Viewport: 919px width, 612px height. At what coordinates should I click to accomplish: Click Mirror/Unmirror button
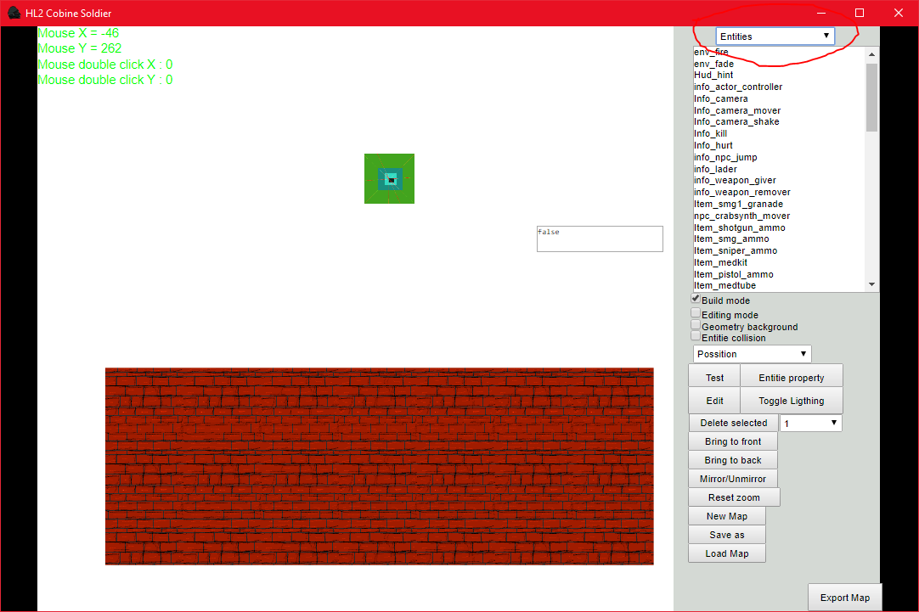(733, 479)
